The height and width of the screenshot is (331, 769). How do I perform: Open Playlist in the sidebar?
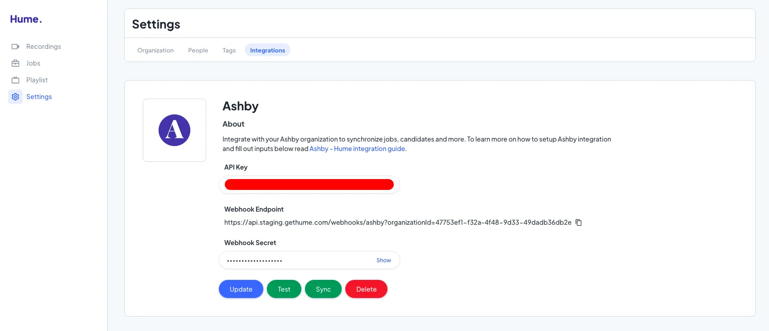(x=37, y=80)
